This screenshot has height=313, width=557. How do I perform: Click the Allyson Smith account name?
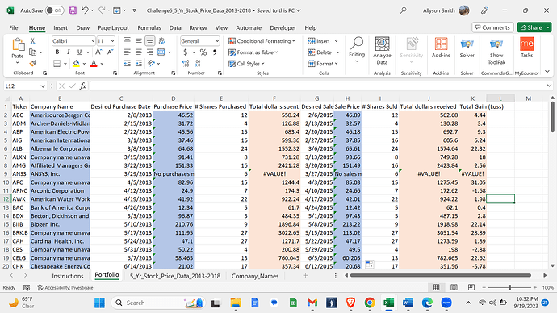(x=438, y=10)
